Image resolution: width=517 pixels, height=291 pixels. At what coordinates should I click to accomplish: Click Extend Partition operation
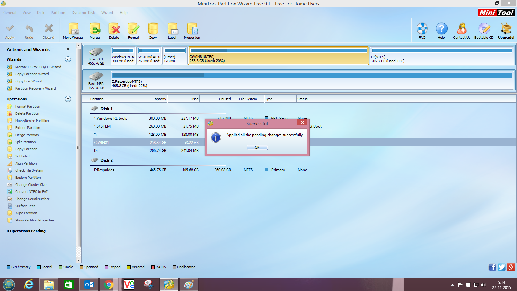point(27,128)
